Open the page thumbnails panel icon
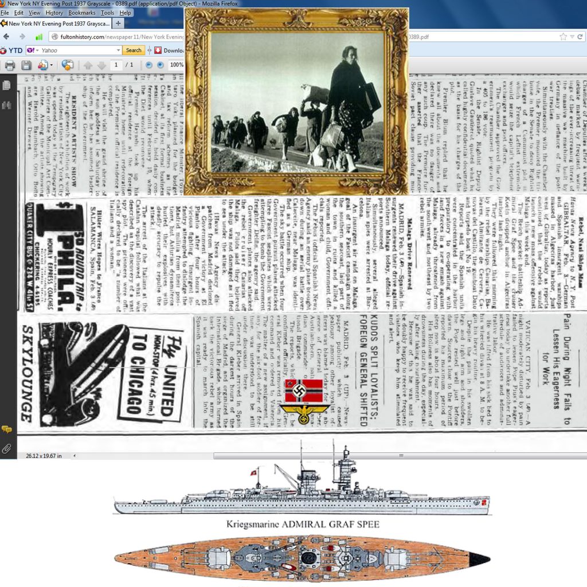The image size is (587, 587). [x=6, y=86]
